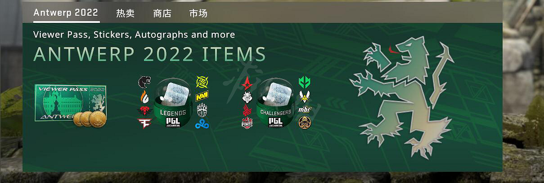Open the Challengers sticker capsule
This screenshot has width=544, height=183.
point(275,102)
